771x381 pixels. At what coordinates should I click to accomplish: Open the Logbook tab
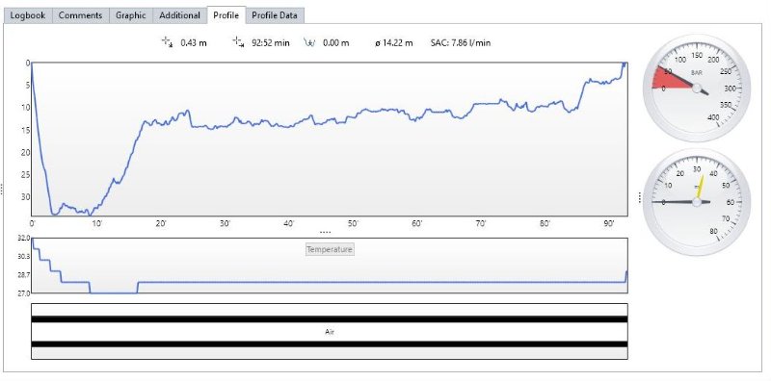tap(28, 15)
